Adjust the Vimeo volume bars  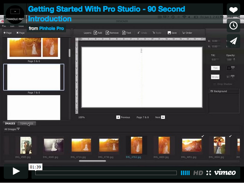185,173
